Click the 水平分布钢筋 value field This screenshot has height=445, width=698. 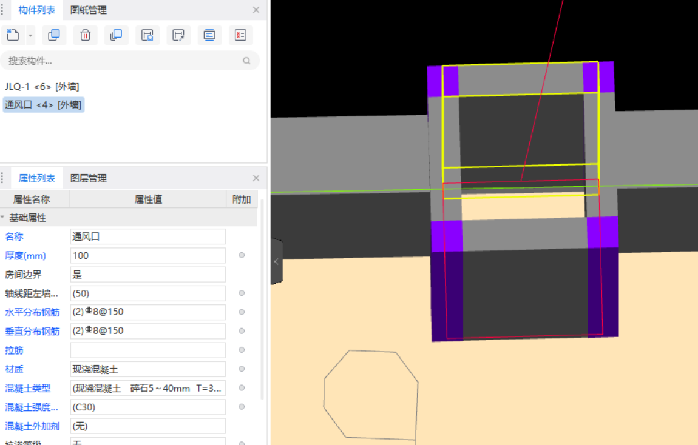(147, 312)
